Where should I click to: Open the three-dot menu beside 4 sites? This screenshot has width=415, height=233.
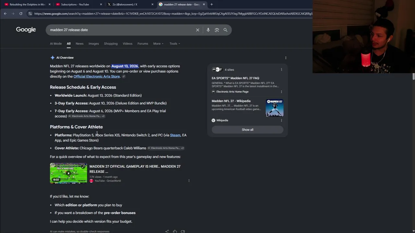point(281,70)
